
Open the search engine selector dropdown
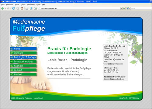130,8
